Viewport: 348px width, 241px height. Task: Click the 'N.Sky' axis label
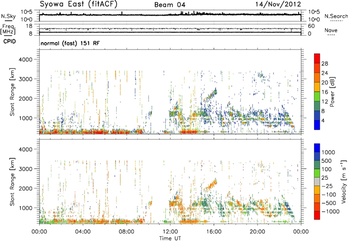click(8, 16)
